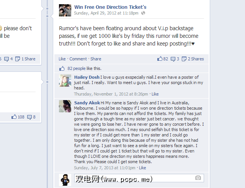Click the thumbs-up icon showing 82 likes

click(x=160, y=58)
